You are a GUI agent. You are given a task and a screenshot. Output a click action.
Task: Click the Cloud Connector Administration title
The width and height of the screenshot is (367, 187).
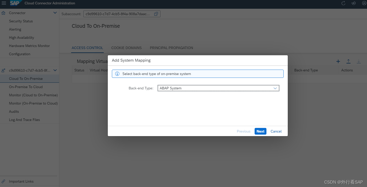coord(50,3)
